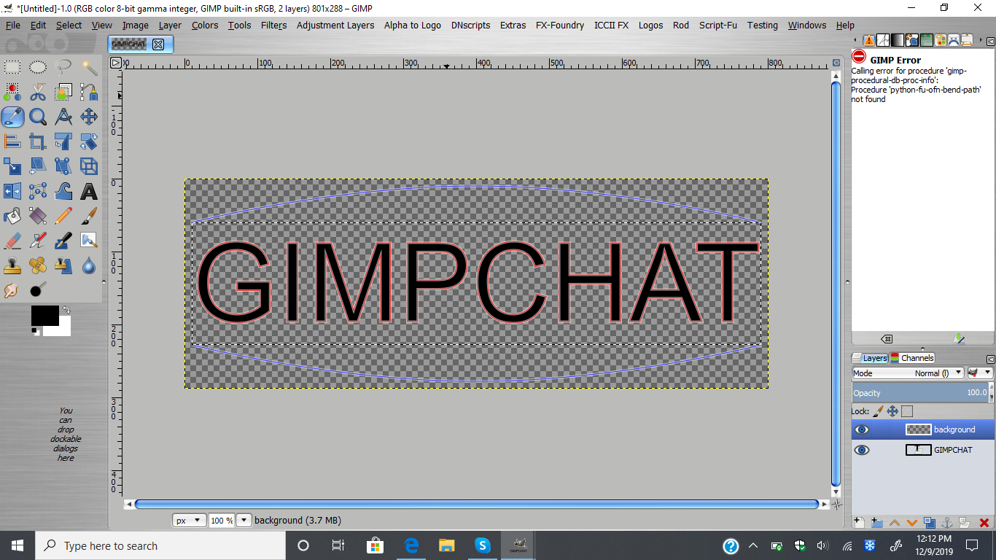Hide the GIMPCHAT layer eye icon
The image size is (996, 560).
862,450
